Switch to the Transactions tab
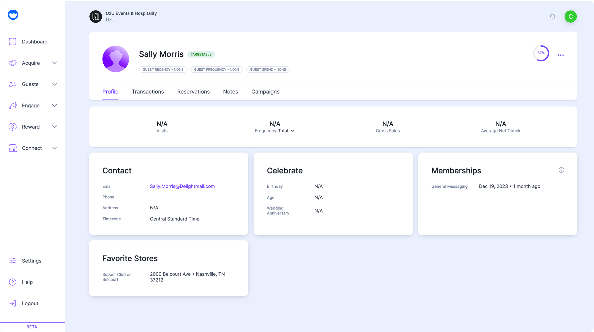Screen dimensions: 594x332 coord(148,91)
